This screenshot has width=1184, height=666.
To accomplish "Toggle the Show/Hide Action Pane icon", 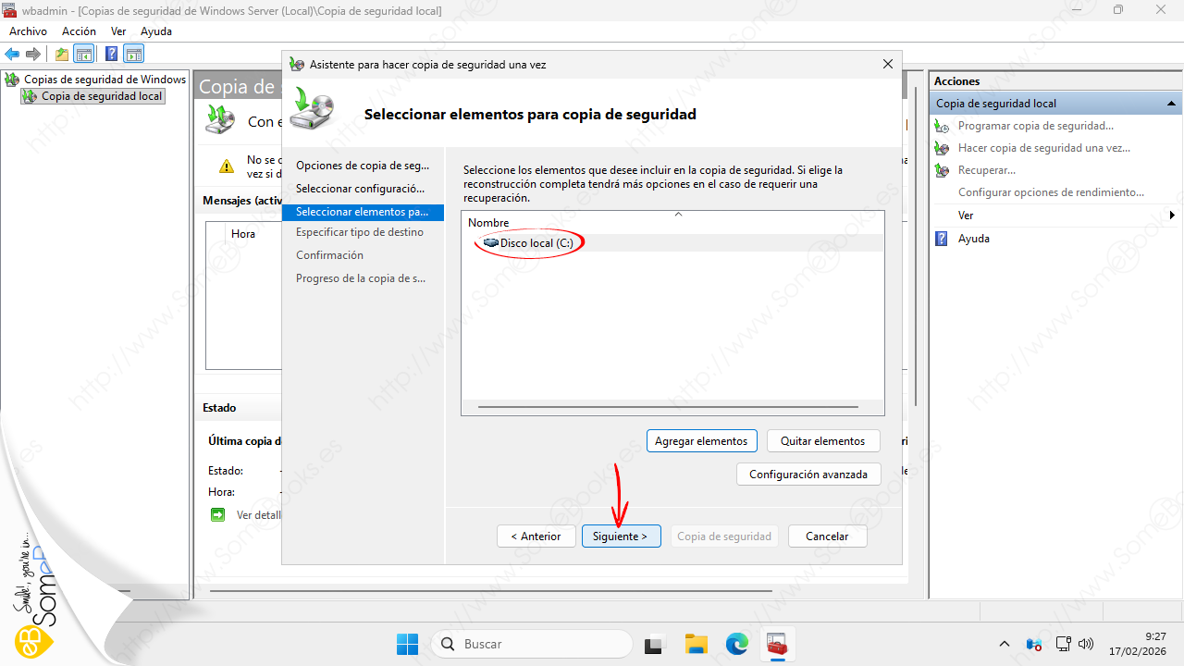I will point(134,54).
